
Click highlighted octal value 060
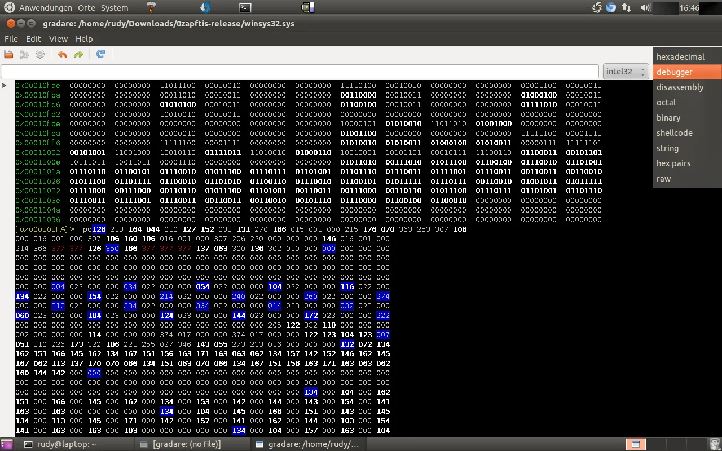pos(22,316)
